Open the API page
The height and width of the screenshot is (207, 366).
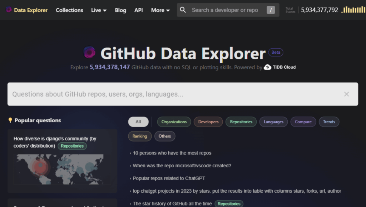138,10
